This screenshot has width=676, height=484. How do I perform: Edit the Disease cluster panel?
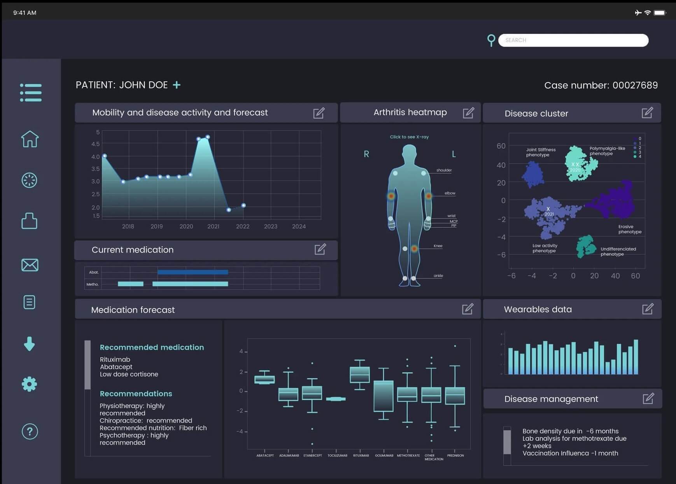pos(648,113)
